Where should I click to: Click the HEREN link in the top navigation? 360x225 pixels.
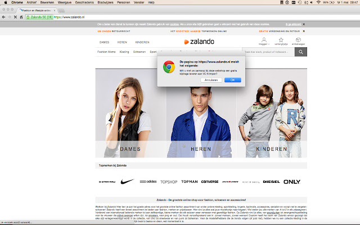pos(122,42)
